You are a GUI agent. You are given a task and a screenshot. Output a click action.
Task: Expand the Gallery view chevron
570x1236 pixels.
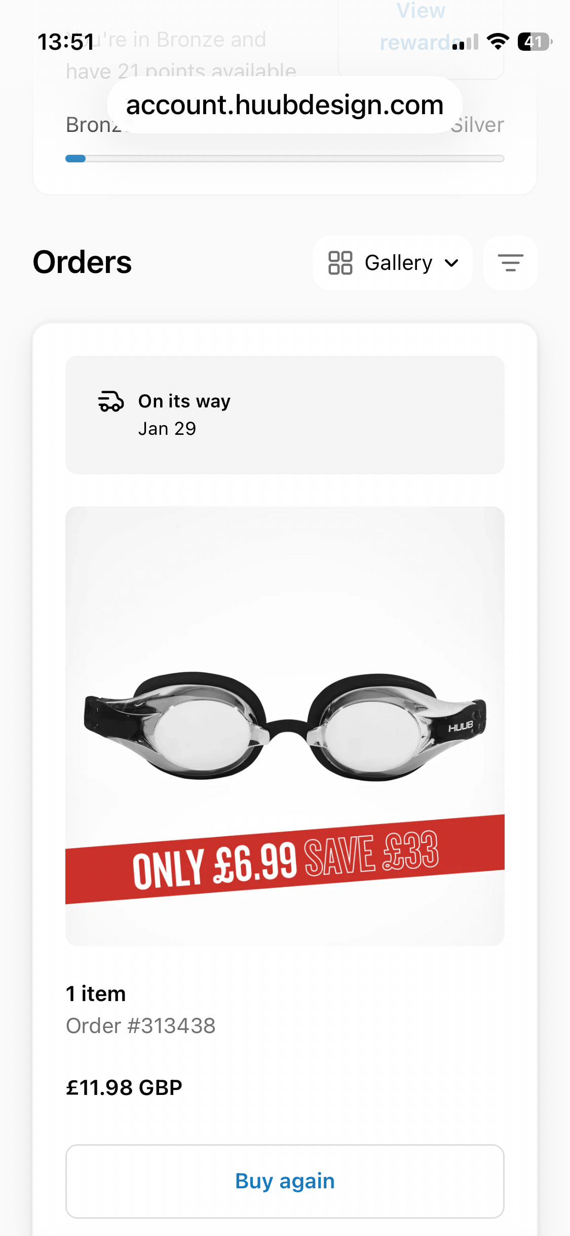[451, 263]
